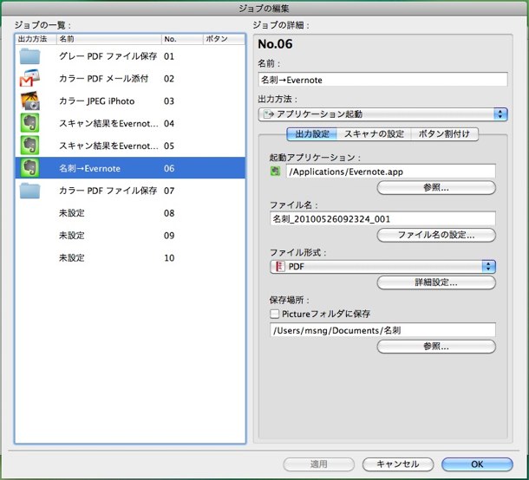Switch to the スキャナの設定 tab
This screenshot has width=529, height=480.
point(374,134)
